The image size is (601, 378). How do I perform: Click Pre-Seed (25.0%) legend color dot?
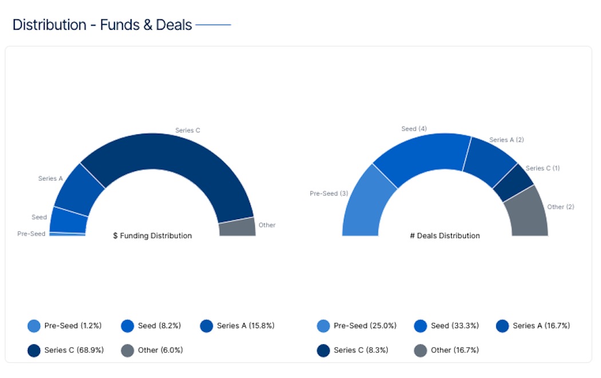click(x=323, y=326)
